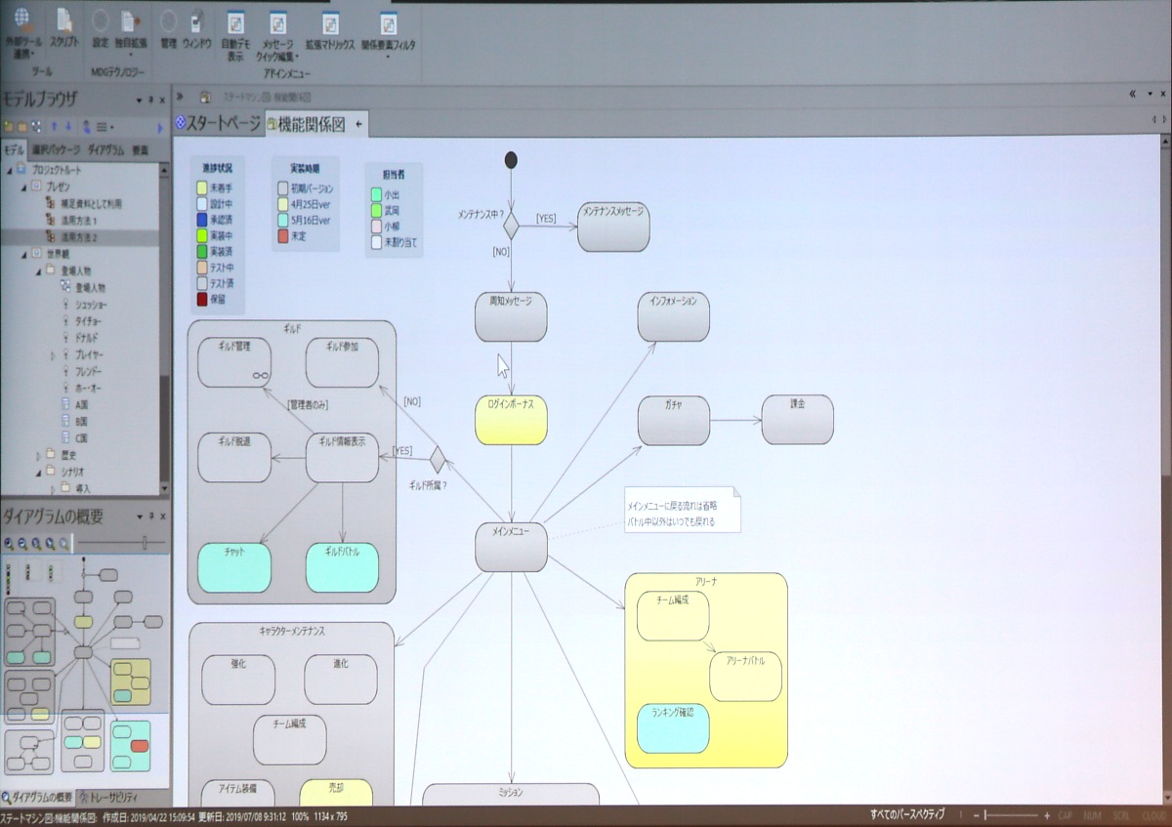The width and height of the screenshot is (1172, 827).
Task: Select the メインメニュー state node
Action: 511,547
